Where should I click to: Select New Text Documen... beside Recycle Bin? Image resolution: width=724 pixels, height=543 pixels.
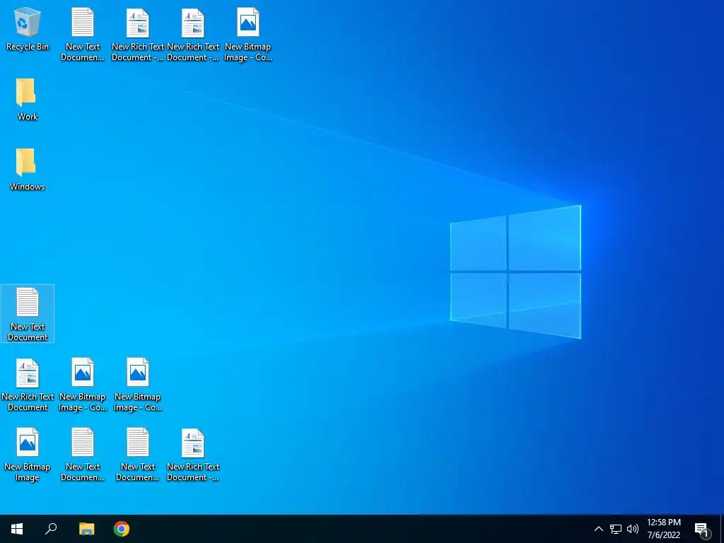pyautogui.click(x=83, y=34)
